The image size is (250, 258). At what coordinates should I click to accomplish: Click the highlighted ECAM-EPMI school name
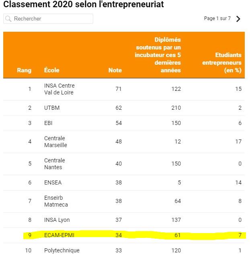coord(59,235)
